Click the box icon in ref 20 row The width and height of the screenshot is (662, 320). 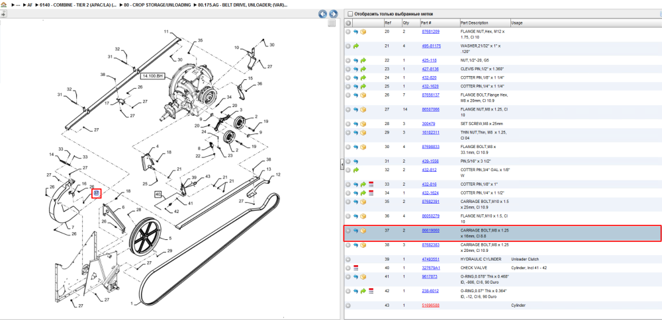[x=363, y=32]
